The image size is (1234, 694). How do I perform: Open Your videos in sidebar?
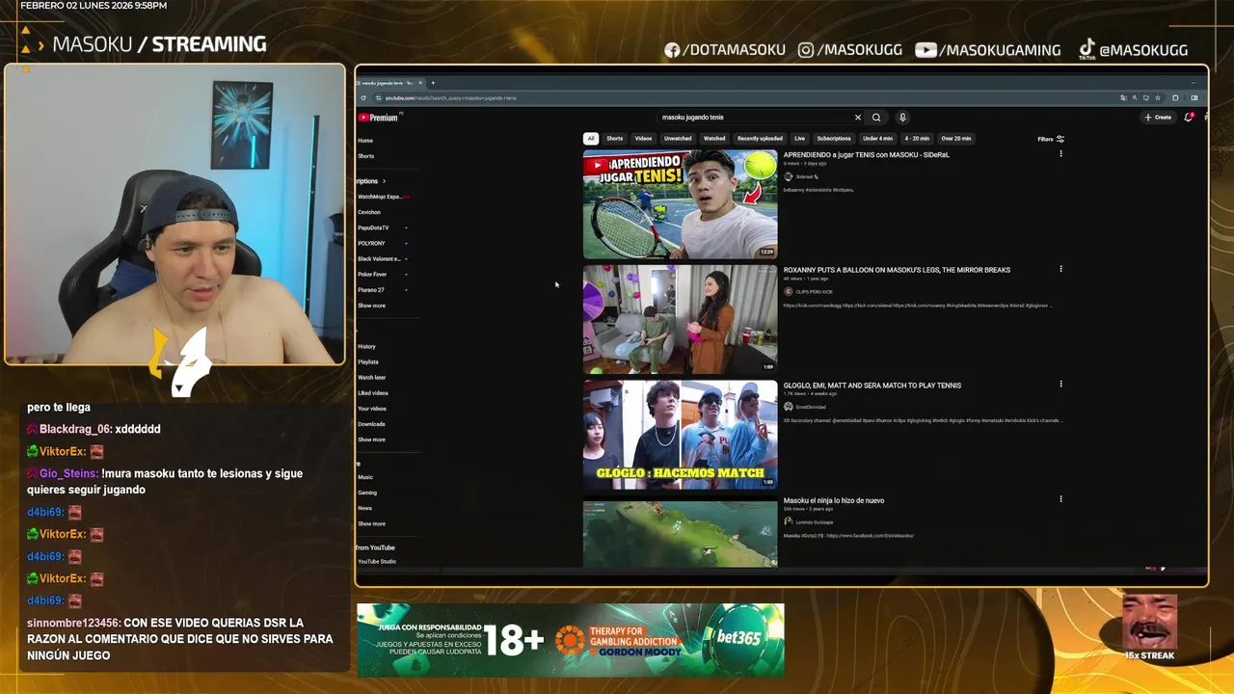[372, 409]
